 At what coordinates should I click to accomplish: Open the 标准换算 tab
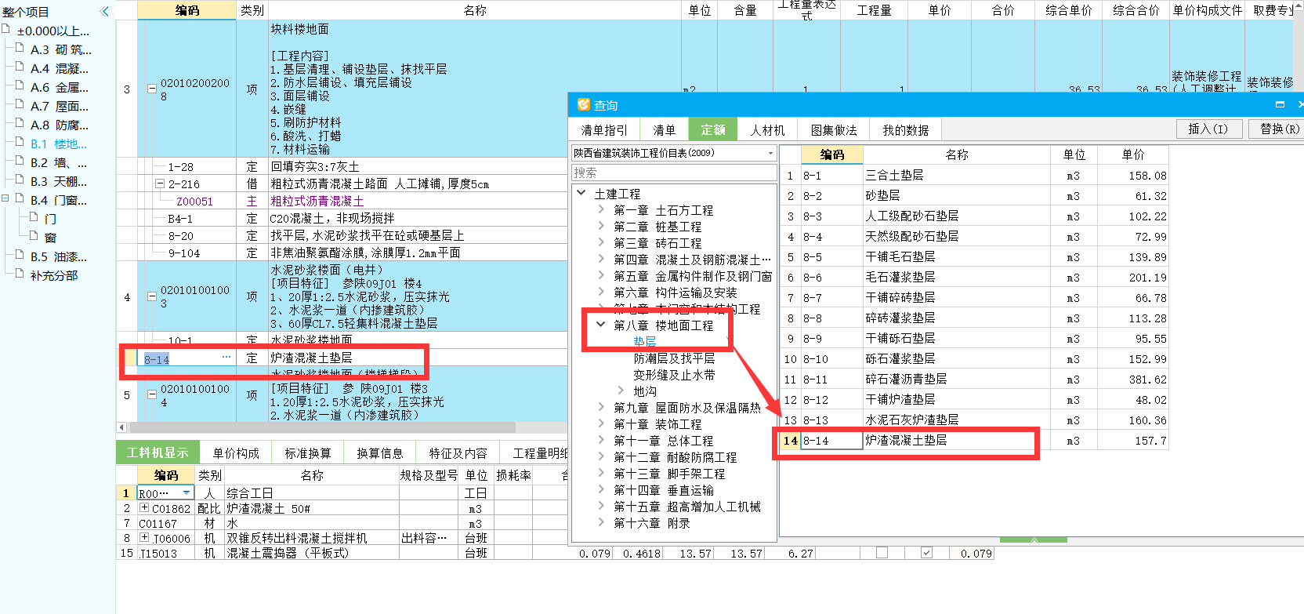(x=308, y=453)
